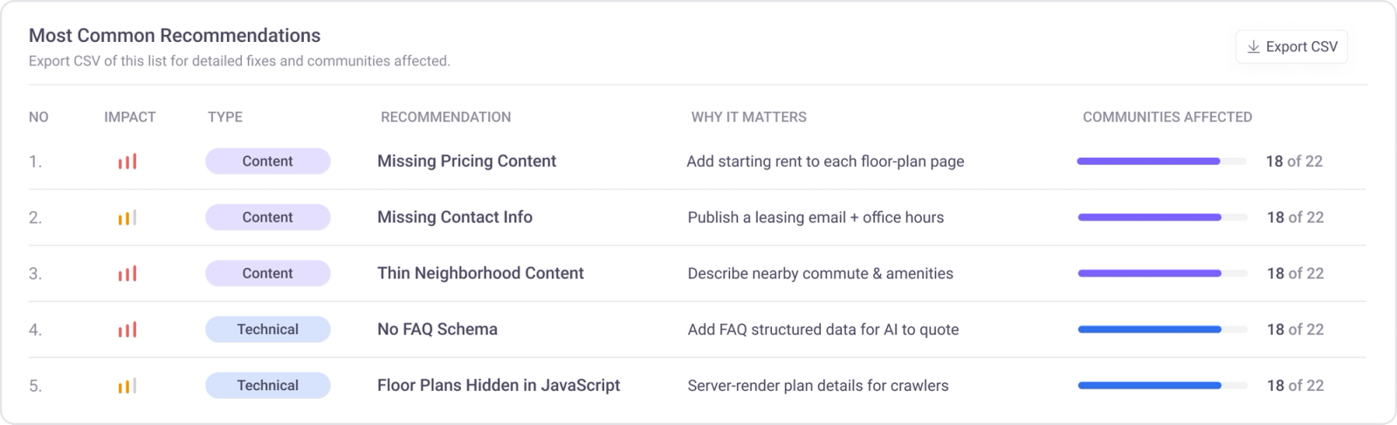Click the RECOMMENDATION column header
Viewport: 1397px width, 425px height.
pyautogui.click(x=446, y=117)
